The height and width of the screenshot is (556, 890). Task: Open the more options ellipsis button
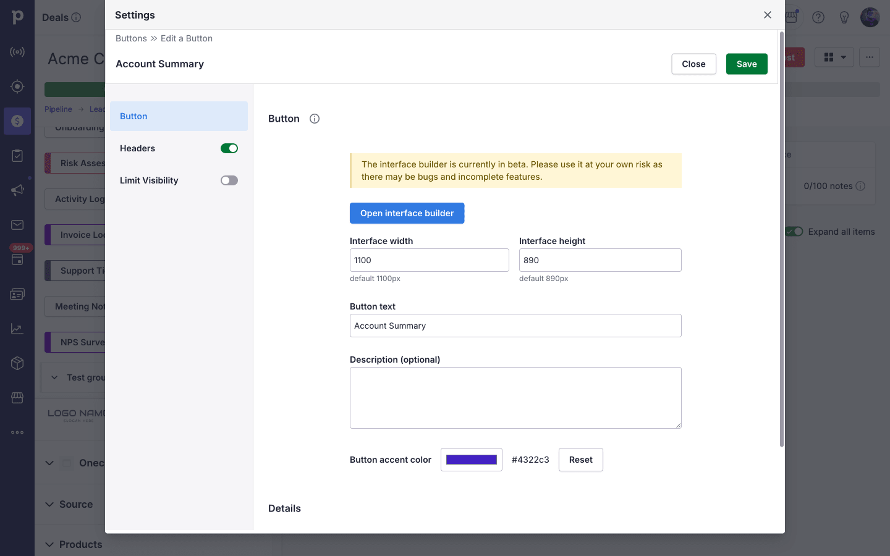pyautogui.click(x=870, y=57)
